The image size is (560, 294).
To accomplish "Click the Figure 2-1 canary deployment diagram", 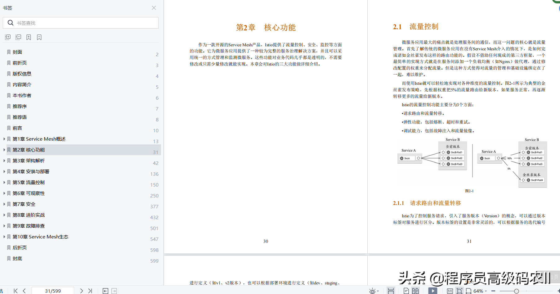I will tap(472, 163).
